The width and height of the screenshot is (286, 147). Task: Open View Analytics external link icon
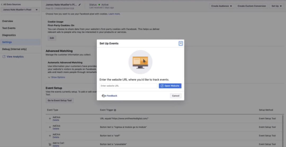click(4, 57)
